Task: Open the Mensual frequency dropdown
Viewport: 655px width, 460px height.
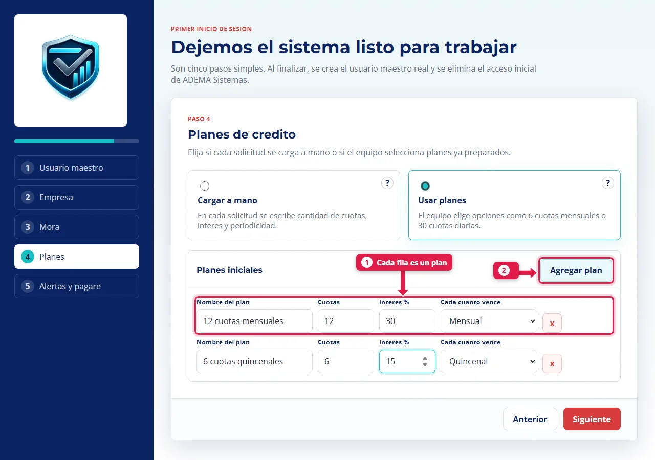Action: click(489, 321)
